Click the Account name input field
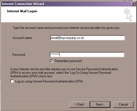 pyautogui.click(x=88, y=38)
